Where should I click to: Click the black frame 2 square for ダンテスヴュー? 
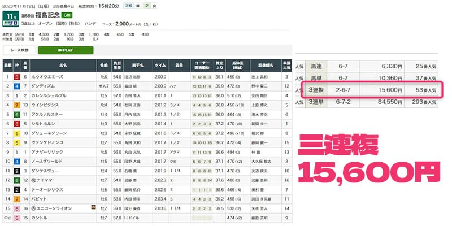click(x=16, y=171)
